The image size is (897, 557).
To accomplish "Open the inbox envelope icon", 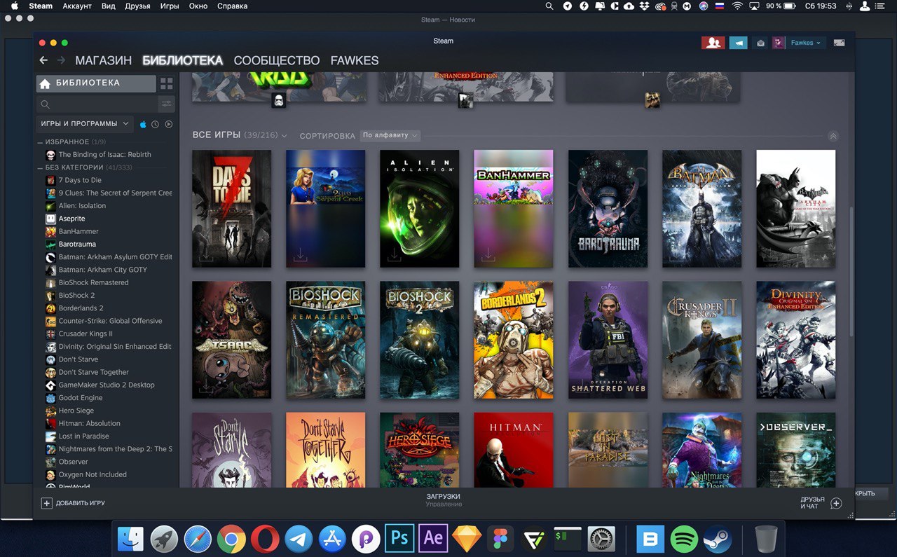I will click(760, 43).
